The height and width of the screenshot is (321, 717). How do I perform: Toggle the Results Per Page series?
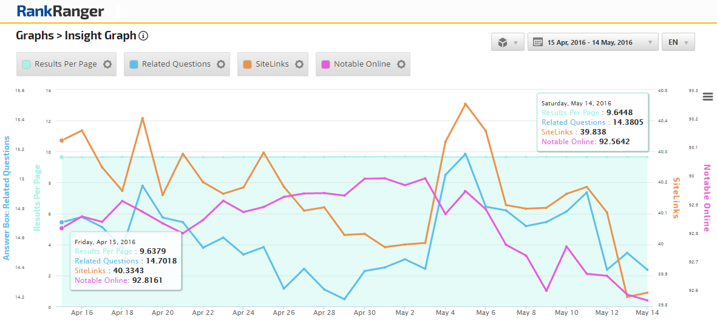66,64
